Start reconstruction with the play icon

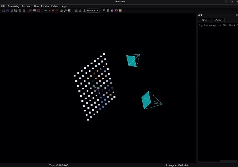(49, 11)
